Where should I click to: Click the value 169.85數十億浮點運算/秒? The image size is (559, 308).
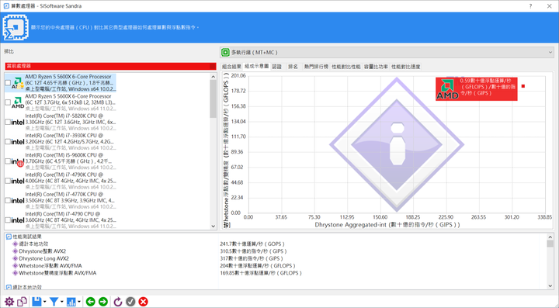pos(261,273)
